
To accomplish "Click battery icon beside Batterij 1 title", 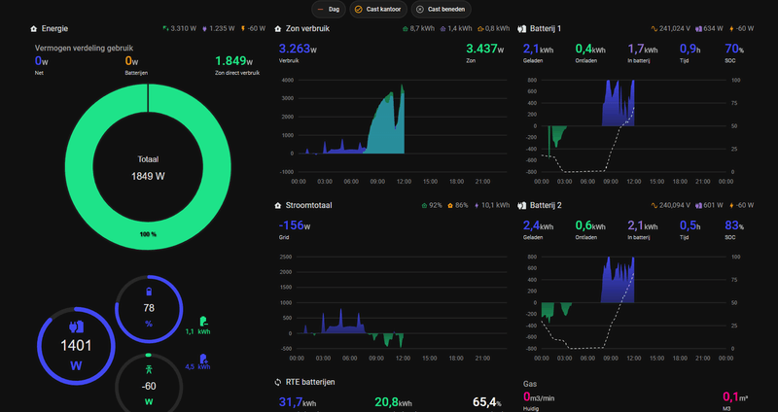I will (522, 29).
